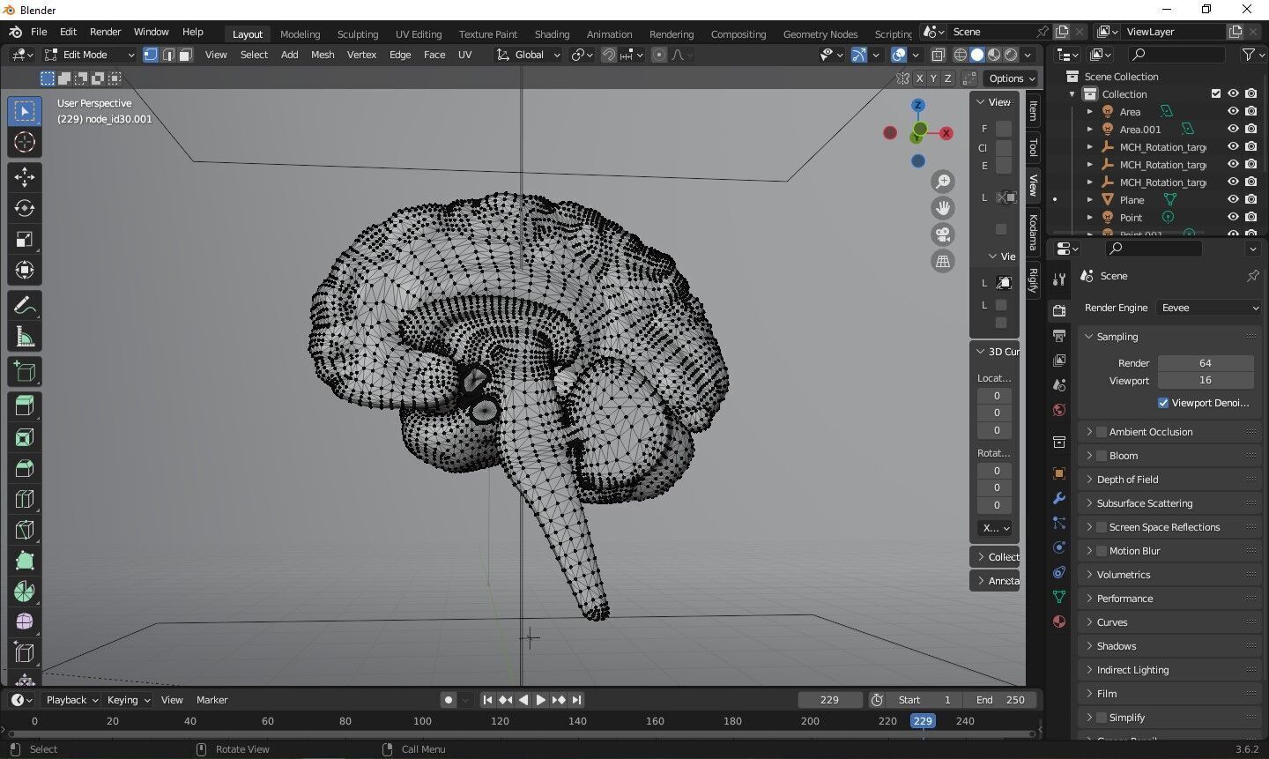The width and height of the screenshot is (1269, 759).
Task: Select the Inset Faces tool
Action: point(25,438)
